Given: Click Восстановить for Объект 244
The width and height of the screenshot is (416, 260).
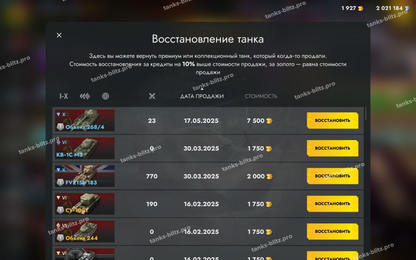Looking at the screenshot, I should click(332, 232).
